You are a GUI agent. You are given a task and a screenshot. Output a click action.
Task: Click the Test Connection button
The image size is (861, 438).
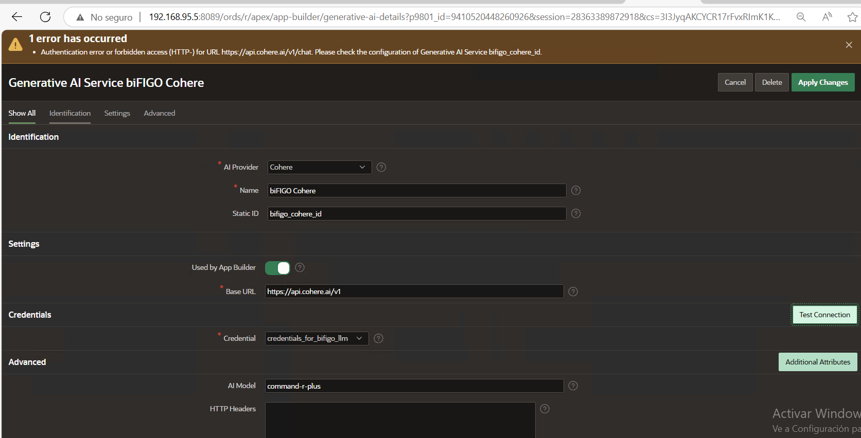[x=824, y=315]
